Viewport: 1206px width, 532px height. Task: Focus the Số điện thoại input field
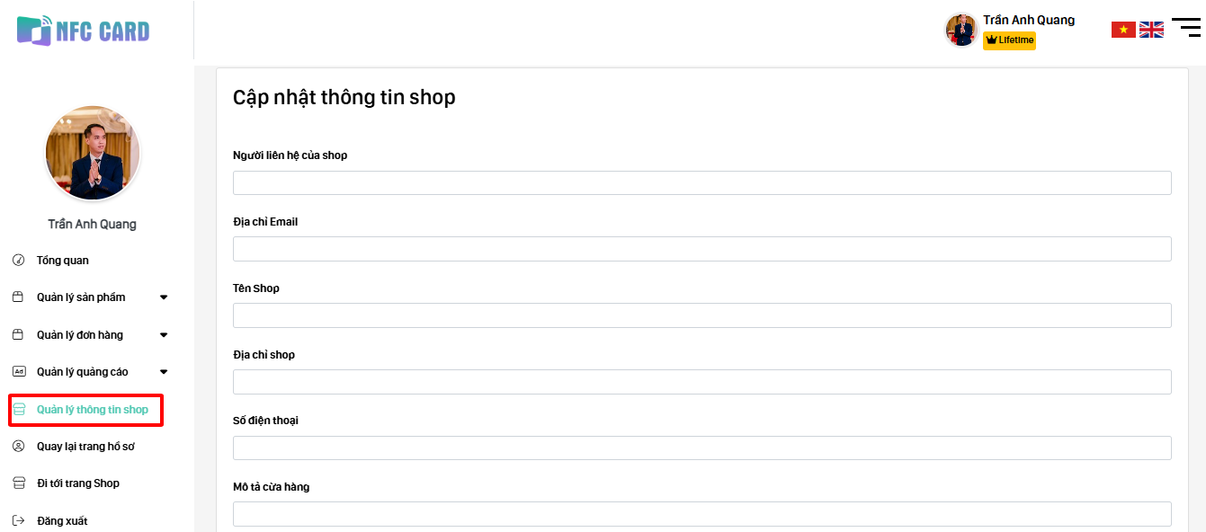tap(701, 448)
